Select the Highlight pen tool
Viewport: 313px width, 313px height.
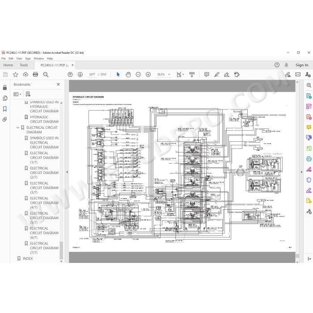tap(217, 75)
